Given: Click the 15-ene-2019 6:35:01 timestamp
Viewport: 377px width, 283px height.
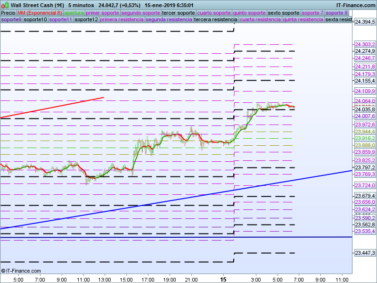Looking at the screenshot, I should click(169, 5).
